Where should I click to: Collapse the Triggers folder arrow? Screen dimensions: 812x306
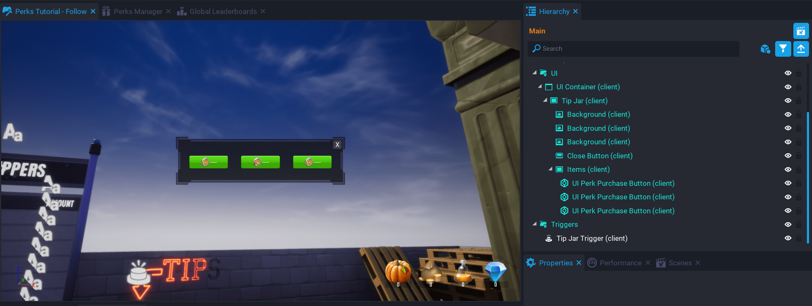tap(535, 224)
